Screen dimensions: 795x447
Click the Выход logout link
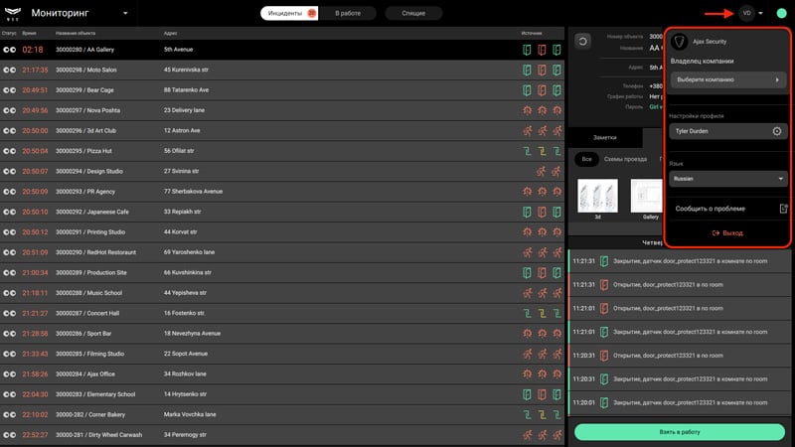coord(727,233)
